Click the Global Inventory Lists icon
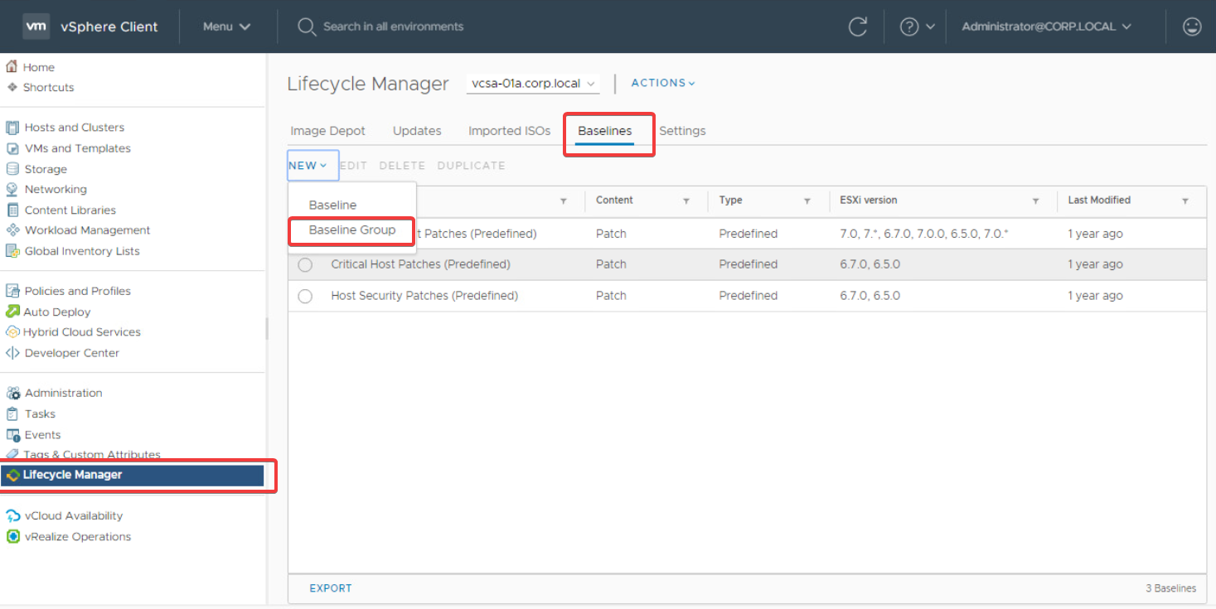 click(12, 251)
